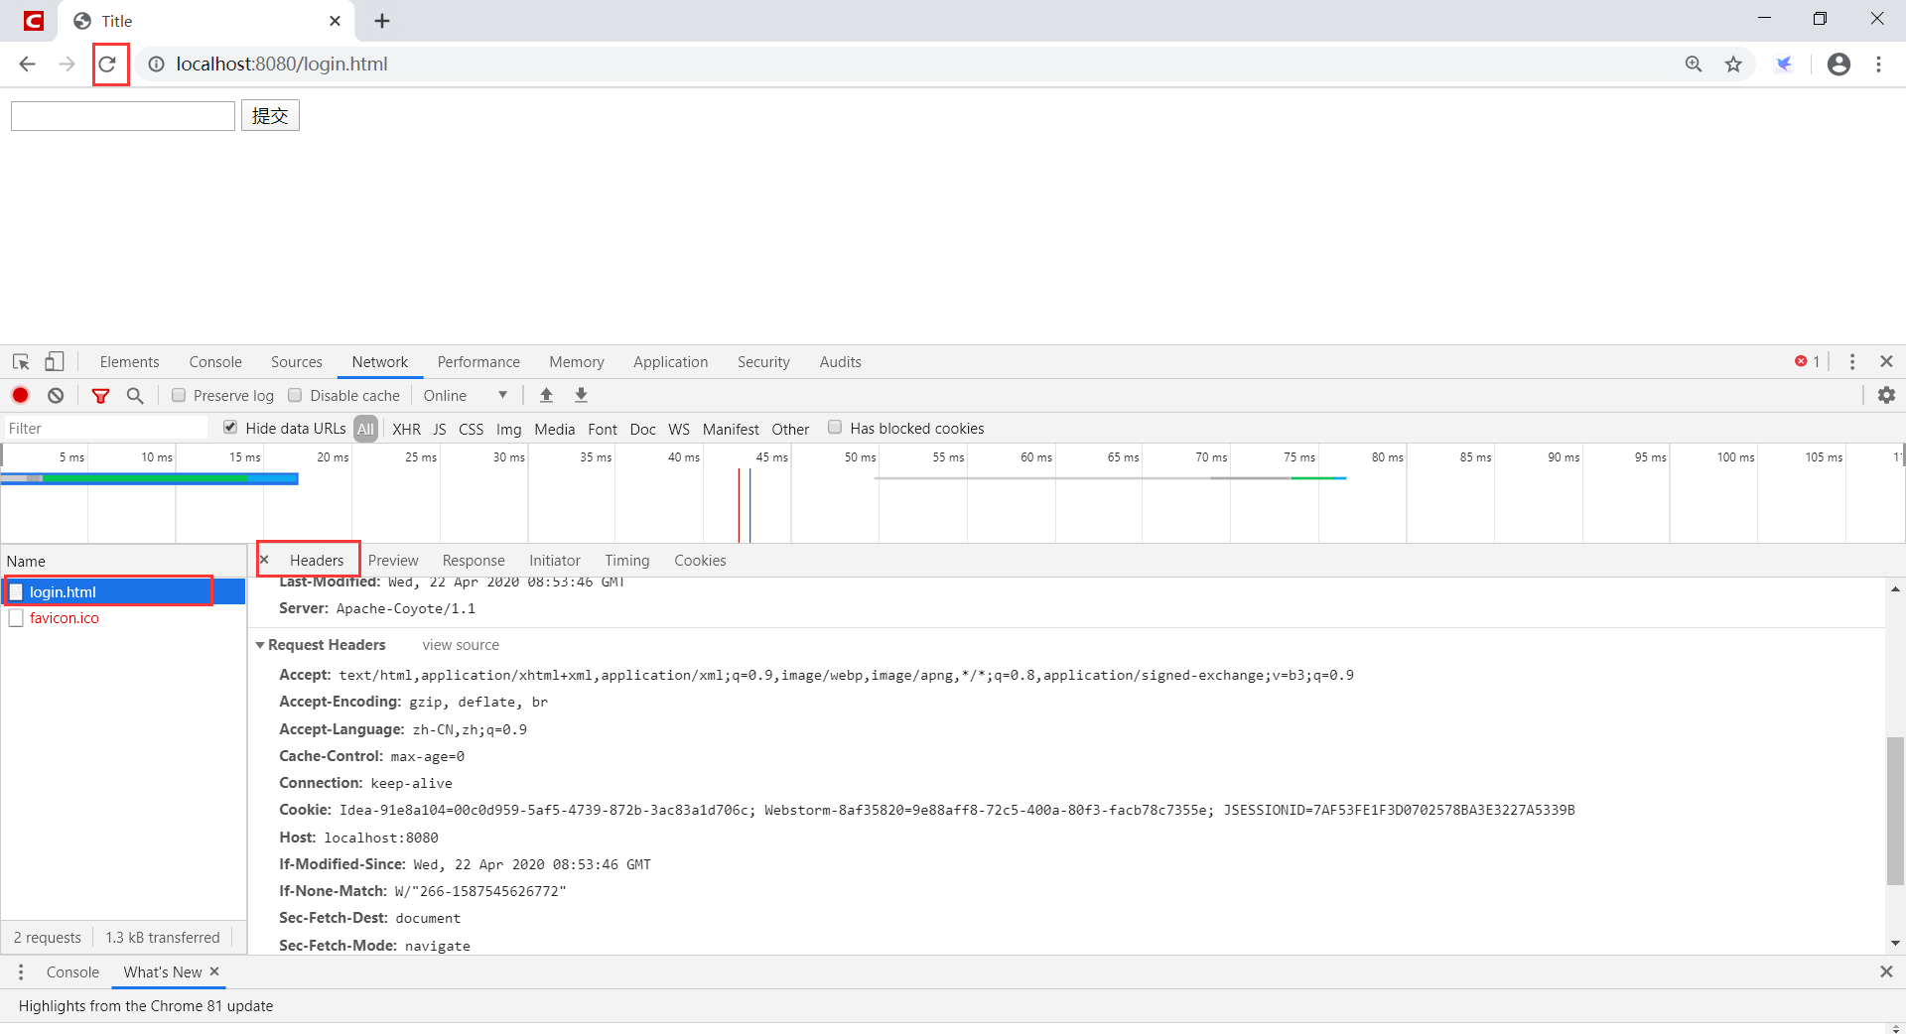Bookmark this page with the star icon
Viewport: 1906px width, 1034px height.
click(1733, 65)
